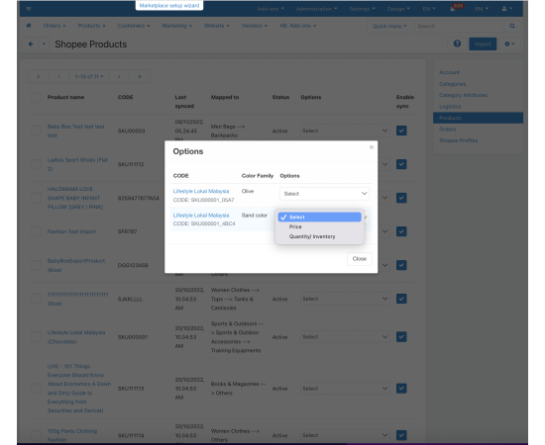The image size is (545, 445).
Task: Toggle Enable sync for Lifestyle Lokal Malaysia row
Action: tap(401, 337)
